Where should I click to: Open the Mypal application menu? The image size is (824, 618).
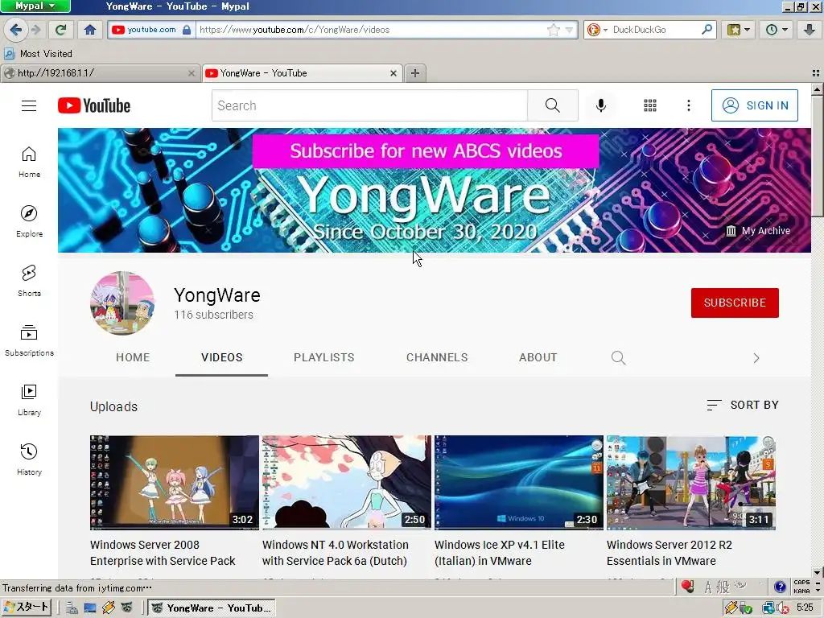coord(35,6)
